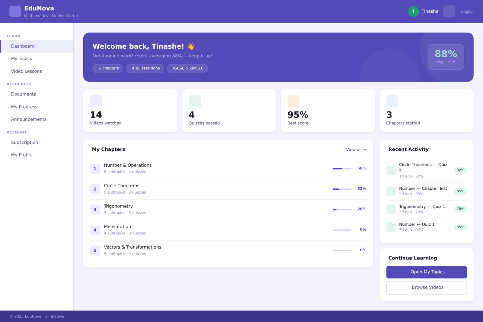This screenshot has width=483, height=322.
Task: Open the Number & Operations chapter title
Action: [x=128, y=165]
